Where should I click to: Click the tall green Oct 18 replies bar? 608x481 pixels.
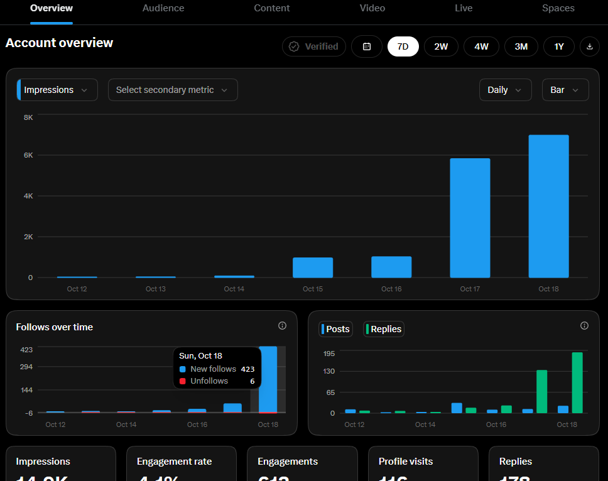(x=577, y=382)
